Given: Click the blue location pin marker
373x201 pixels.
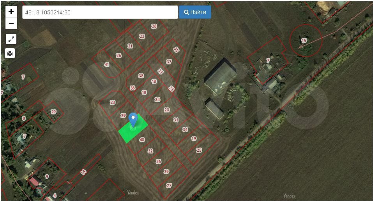Looking at the screenshot, I should click(x=133, y=120).
